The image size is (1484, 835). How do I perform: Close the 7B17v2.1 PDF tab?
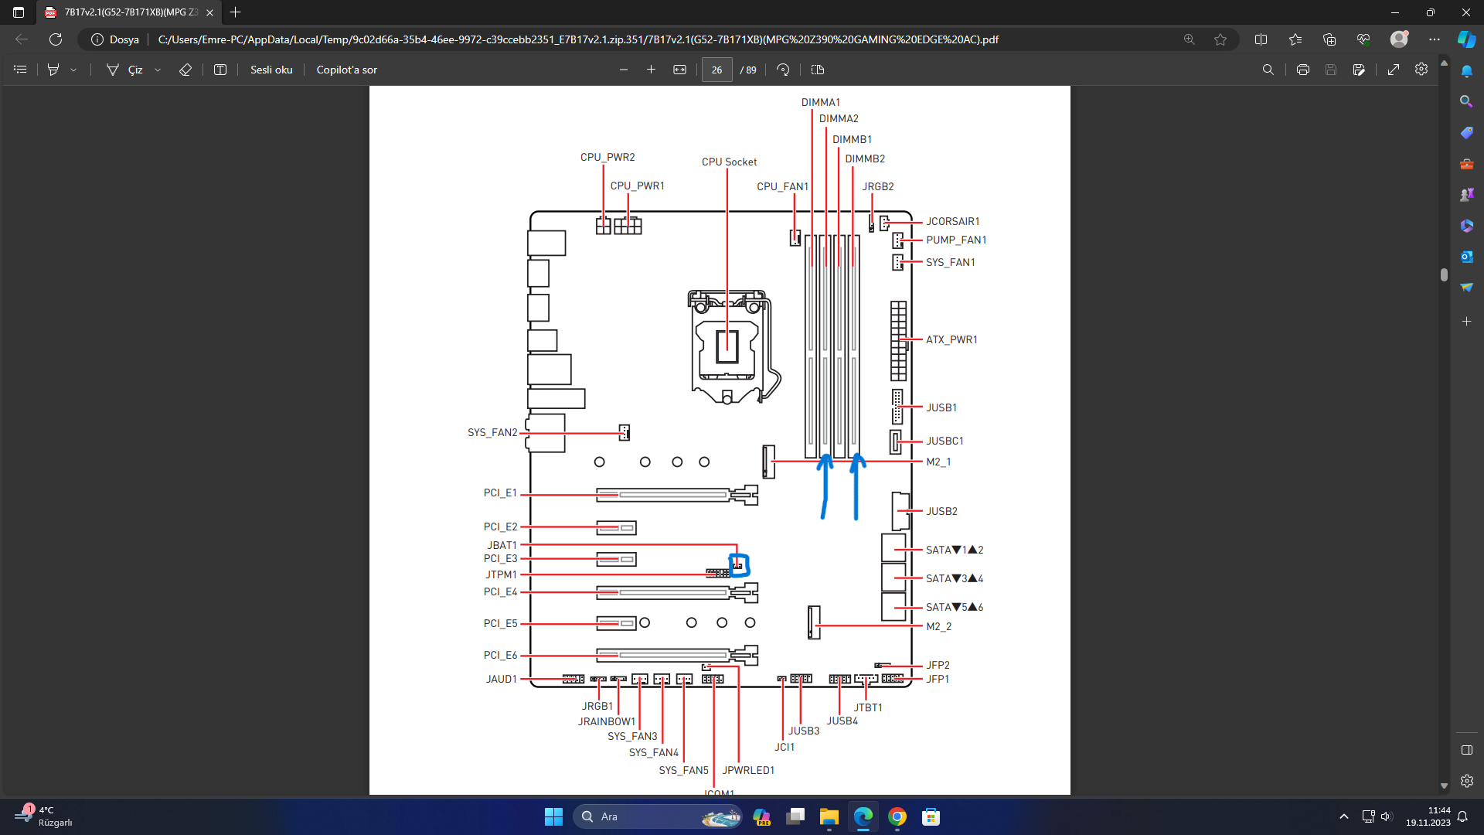pos(209,12)
